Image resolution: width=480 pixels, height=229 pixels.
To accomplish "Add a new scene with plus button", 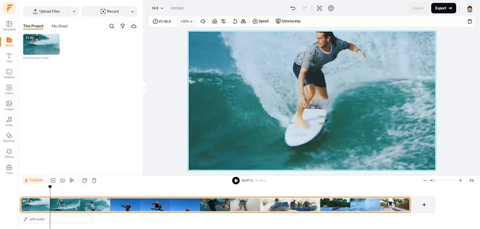I will [x=424, y=204].
